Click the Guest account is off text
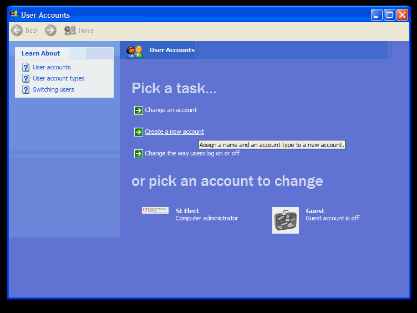Viewport: 417px width, 313px height. click(x=332, y=218)
